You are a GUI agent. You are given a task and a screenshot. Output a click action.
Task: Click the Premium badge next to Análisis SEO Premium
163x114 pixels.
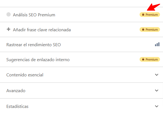tap(150, 14)
